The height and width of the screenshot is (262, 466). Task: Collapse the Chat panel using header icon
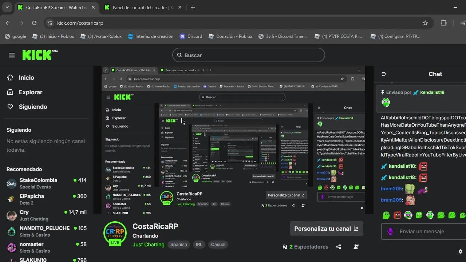point(384,74)
